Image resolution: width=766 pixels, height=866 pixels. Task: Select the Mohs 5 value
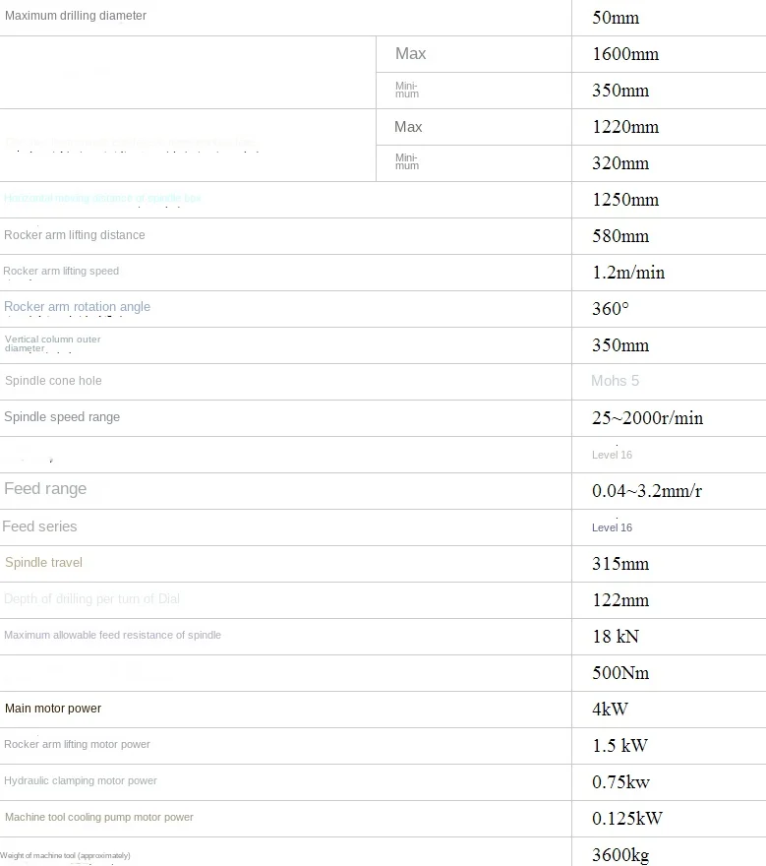[x=616, y=381]
